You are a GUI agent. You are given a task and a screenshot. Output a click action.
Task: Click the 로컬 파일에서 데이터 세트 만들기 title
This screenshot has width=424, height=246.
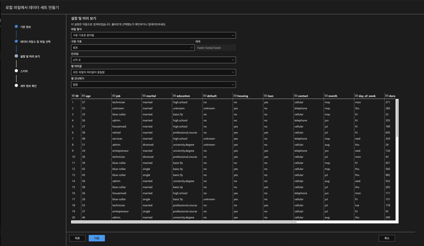pyautogui.click(x=32, y=7)
